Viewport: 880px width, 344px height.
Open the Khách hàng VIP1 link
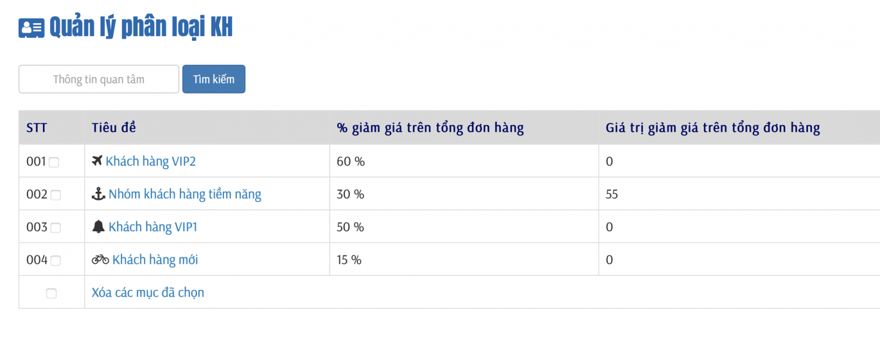tap(153, 227)
